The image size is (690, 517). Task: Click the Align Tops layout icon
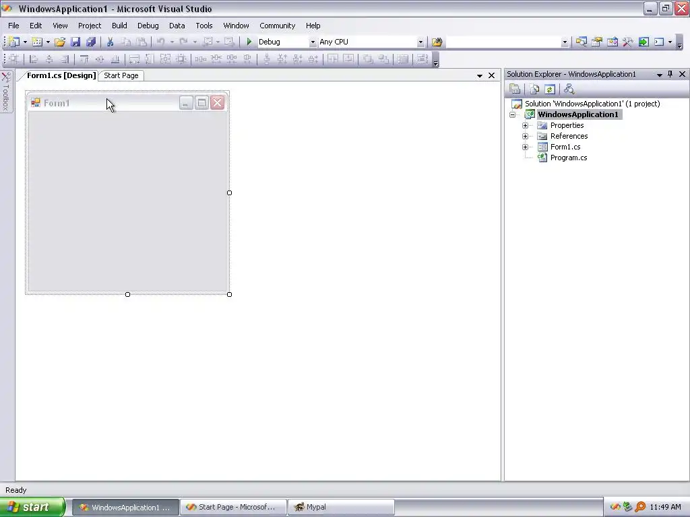click(84, 59)
